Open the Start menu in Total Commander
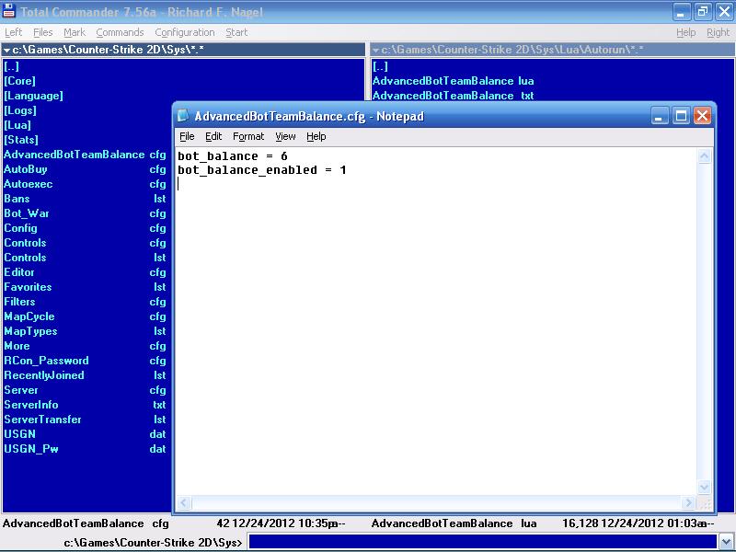The height and width of the screenshot is (552, 736). [x=236, y=32]
